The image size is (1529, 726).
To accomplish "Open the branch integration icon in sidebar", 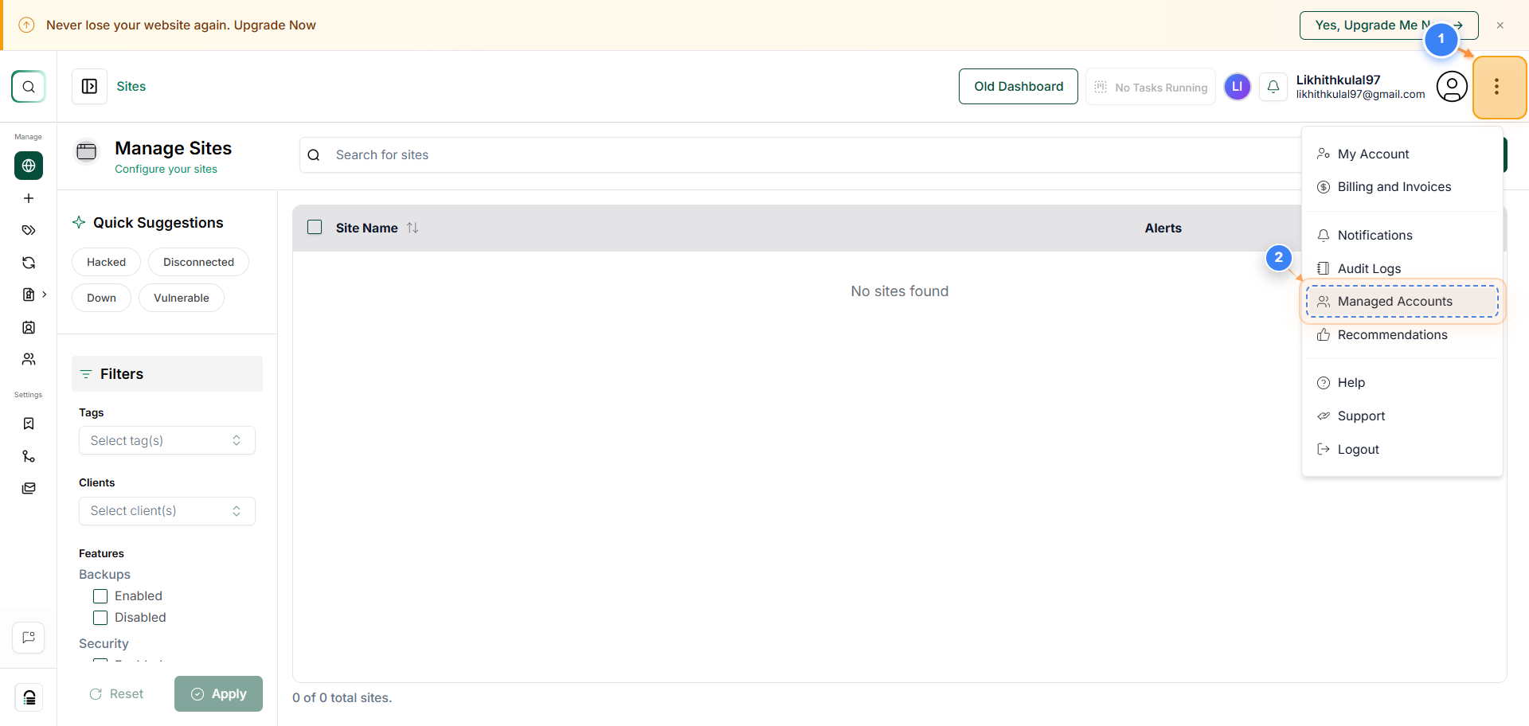I will tap(29, 456).
